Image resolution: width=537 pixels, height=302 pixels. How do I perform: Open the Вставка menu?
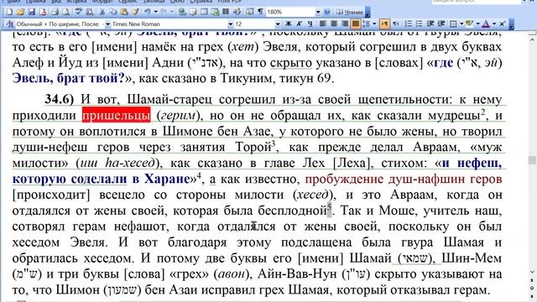pos(76,2)
